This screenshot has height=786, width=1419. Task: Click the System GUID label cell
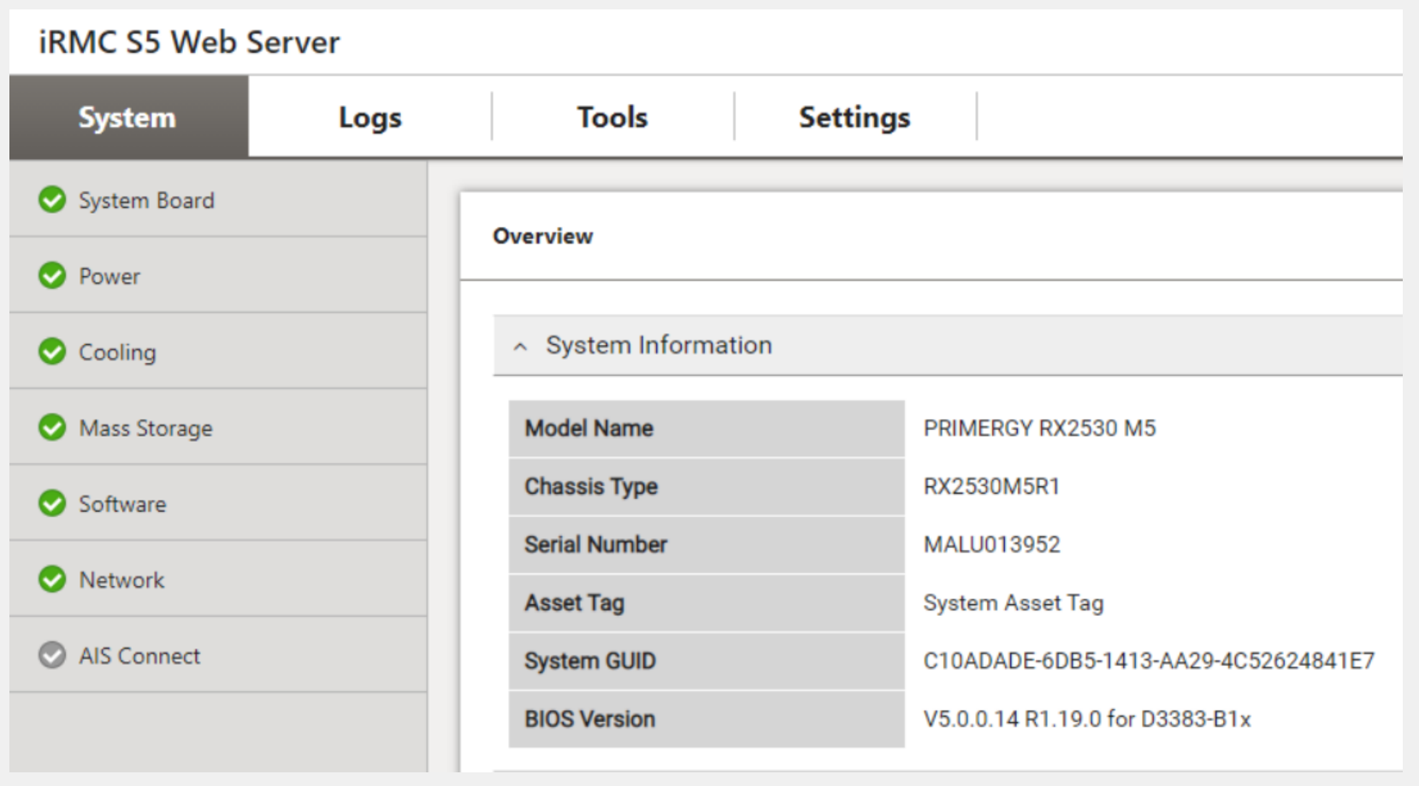707,660
